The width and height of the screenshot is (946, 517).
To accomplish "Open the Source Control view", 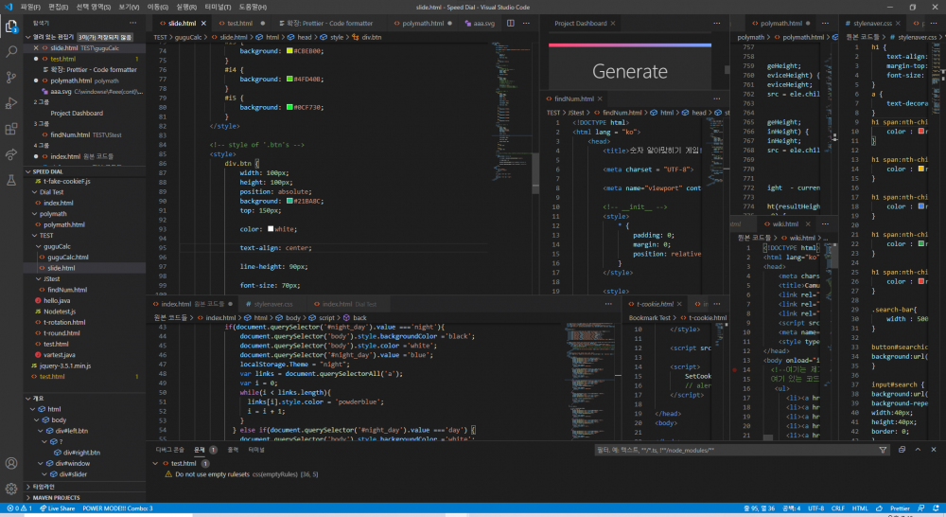I will point(10,78).
